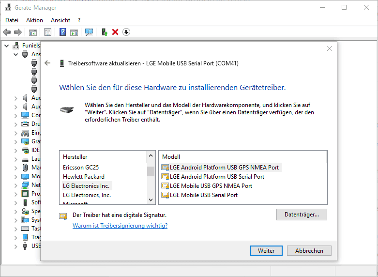Image resolution: width=378 pixels, height=277 pixels.
Task: Open 'Warum ist Treibersignierung wichtig?' link
Action: tap(120, 226)
